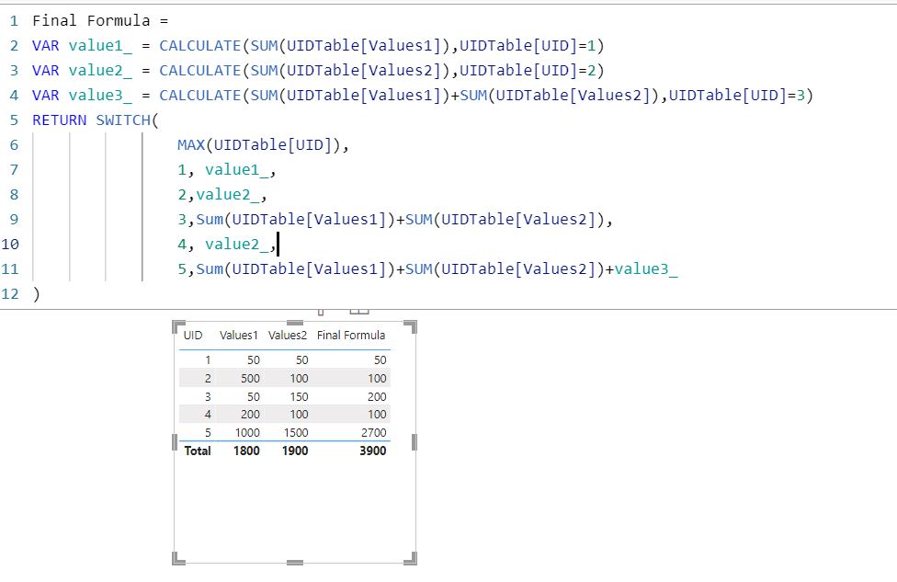This screenshot has width=897, height=582.
Task: Click the left-middle resize handle of table visual
Action: coord(175,442)
